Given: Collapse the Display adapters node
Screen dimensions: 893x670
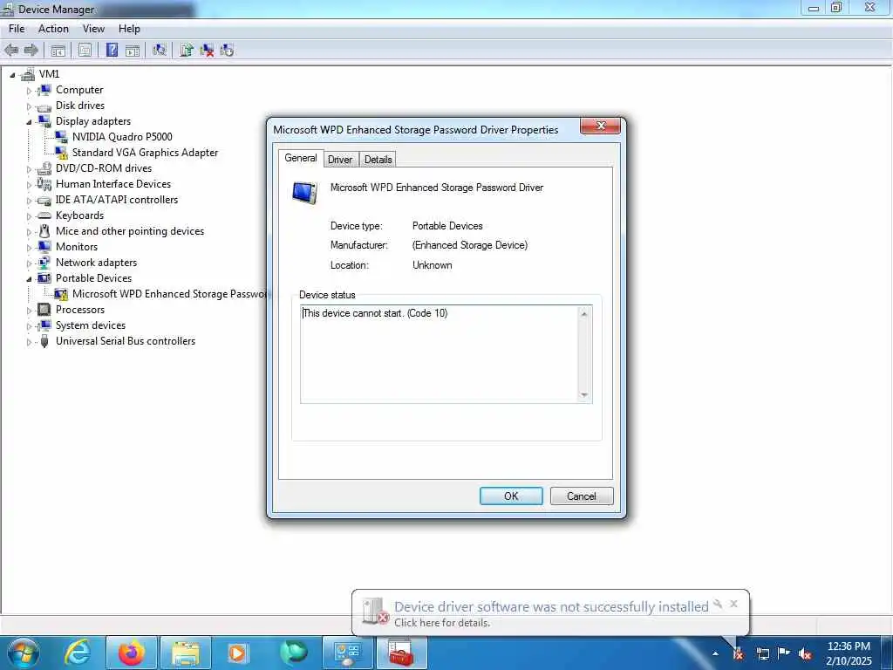Looking at the screenshot, I should click(x=29, y=122).
